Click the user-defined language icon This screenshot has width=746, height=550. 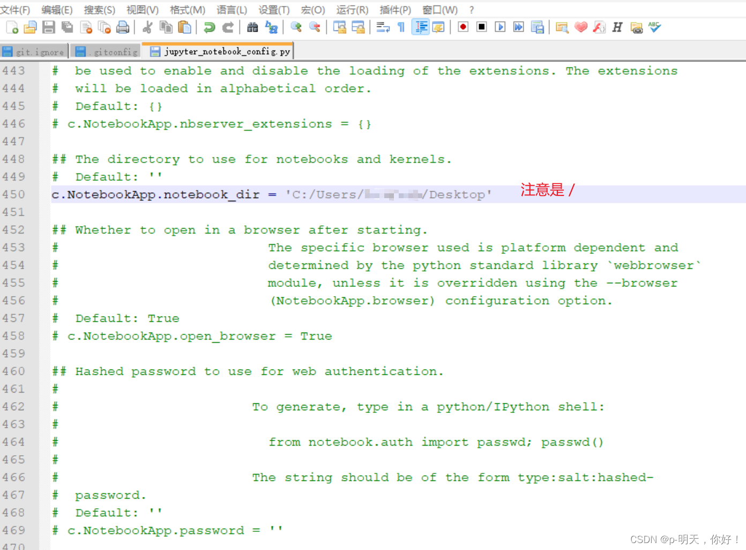[x=438, y=27]
